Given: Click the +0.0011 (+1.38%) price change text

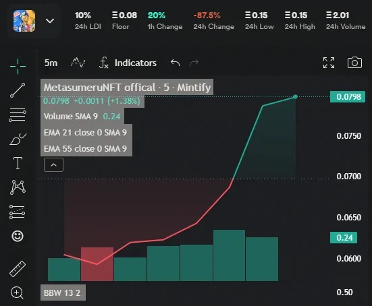Looking at the screenshot, I should tap(107, 101).
